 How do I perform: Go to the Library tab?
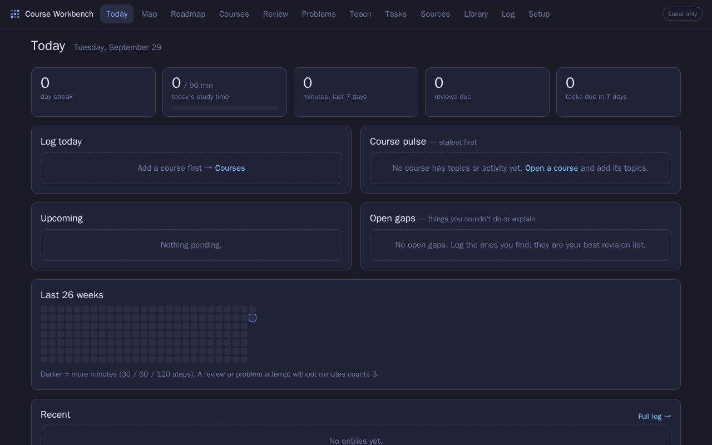click(x=476, y=14)
